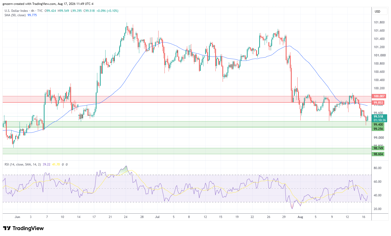Click the purple RSI value 39.22
This screenshot has height=236, width=391.
pyautogui.click(x=47, y=164)
